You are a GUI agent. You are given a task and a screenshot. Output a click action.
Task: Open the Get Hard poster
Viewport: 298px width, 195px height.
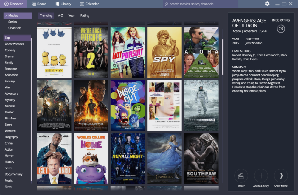click(x=54, y=159)
